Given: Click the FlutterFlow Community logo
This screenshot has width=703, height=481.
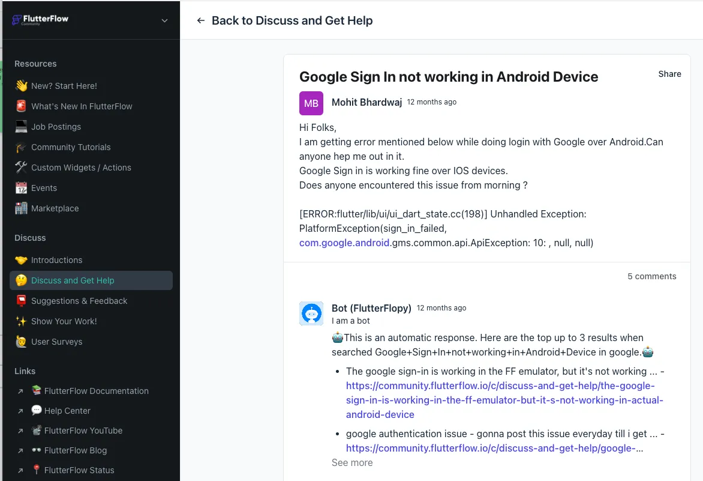Looking at the screenshot, I should click(x=40, y=20).
